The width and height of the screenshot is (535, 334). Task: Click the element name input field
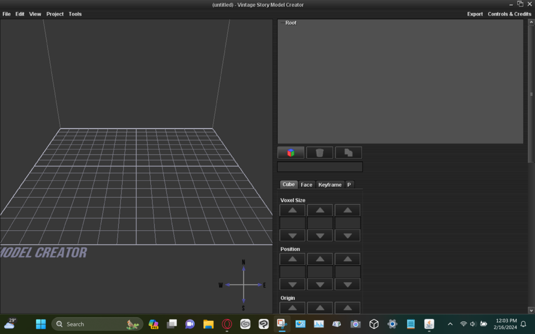click(x=319, y=166)
